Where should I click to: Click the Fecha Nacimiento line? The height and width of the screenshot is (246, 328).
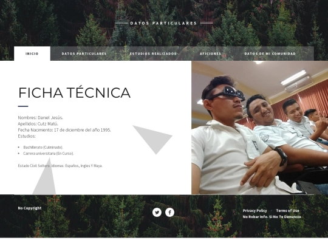[64, 130]
